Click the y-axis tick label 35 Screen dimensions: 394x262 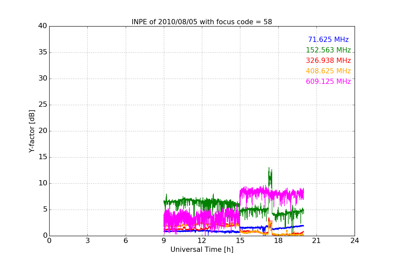click(43, 52)
